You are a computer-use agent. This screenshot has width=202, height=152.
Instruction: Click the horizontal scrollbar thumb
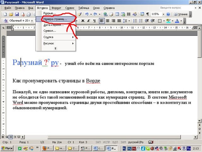[114, 137]
